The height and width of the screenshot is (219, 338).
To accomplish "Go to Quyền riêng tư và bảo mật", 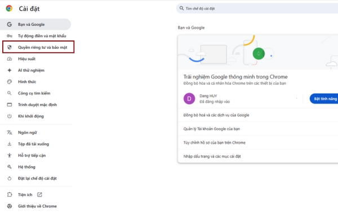I will pos(38,47).
